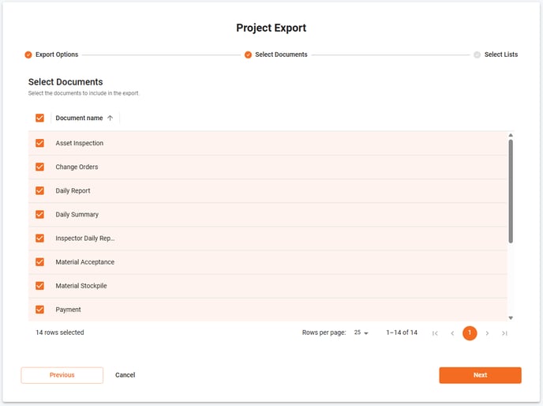
Task: Click the Previous button
Action: [62, 375]
